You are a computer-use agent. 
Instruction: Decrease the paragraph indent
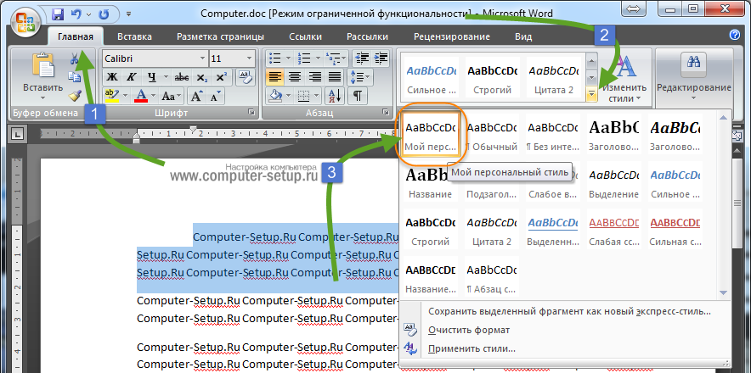[x=362, y=58]
